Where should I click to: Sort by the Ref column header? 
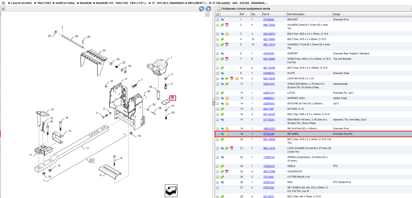pos(245,14)
